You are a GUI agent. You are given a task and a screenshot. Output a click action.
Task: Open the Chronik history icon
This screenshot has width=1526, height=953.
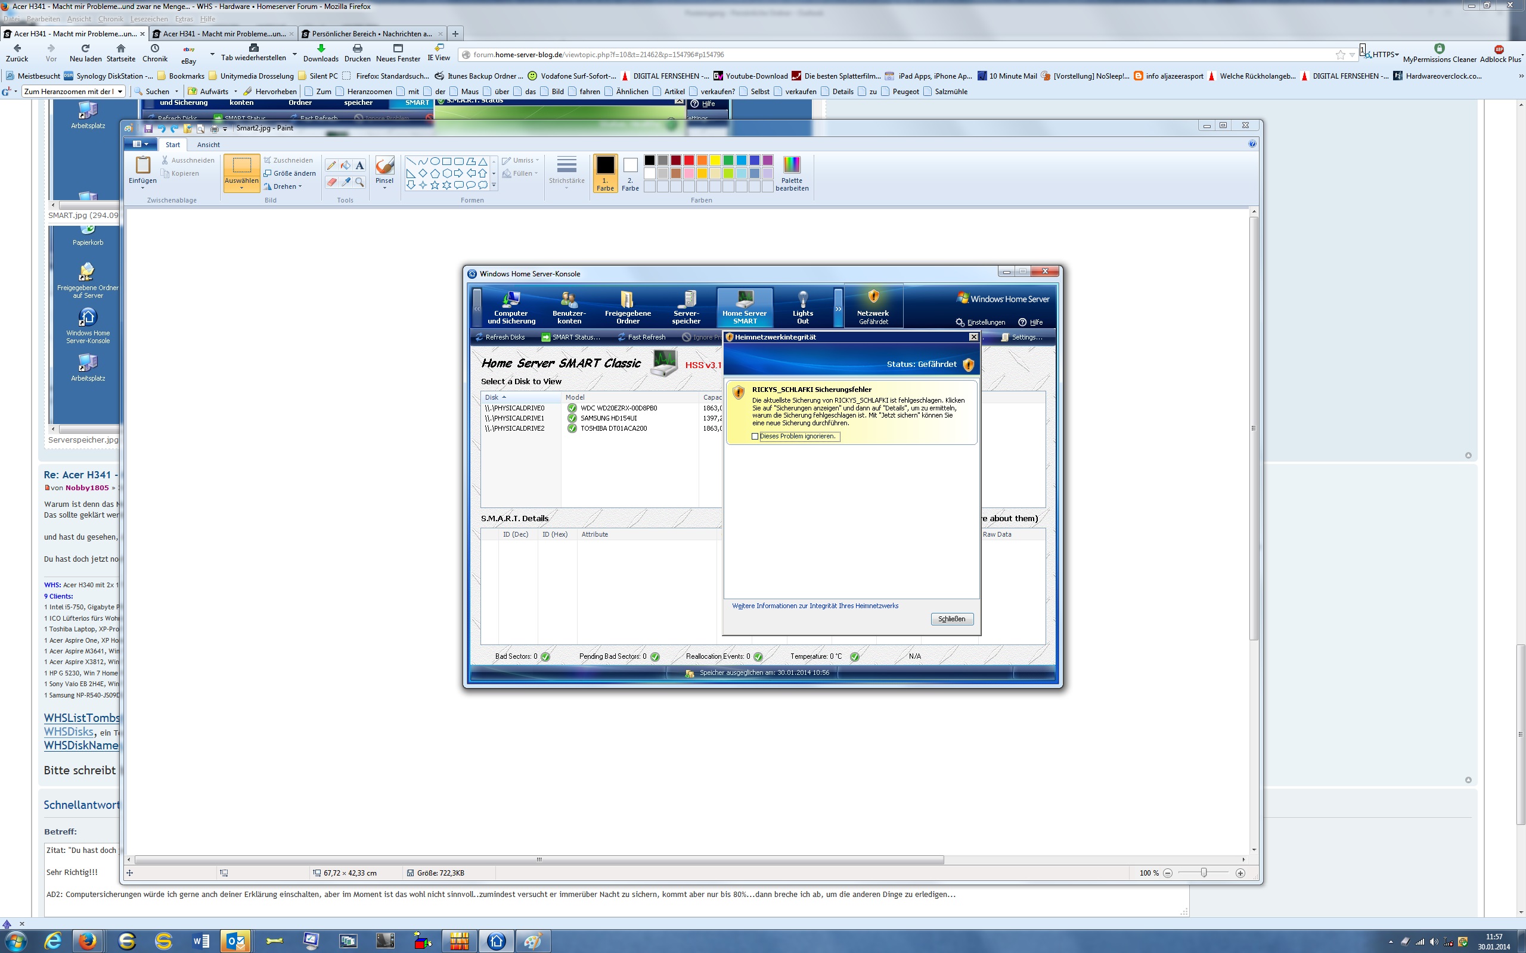pos(155,48)
